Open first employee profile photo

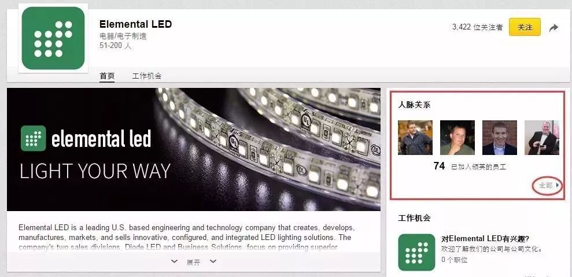pos(415,138)
